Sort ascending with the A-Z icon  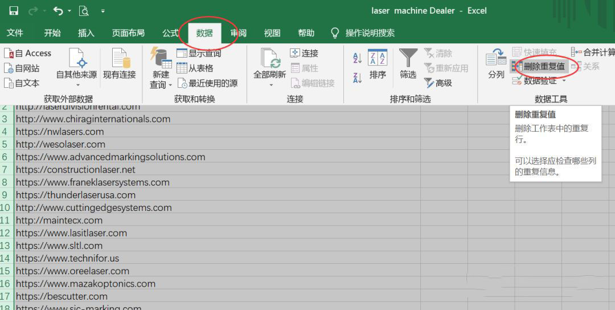tap(357, 59)
